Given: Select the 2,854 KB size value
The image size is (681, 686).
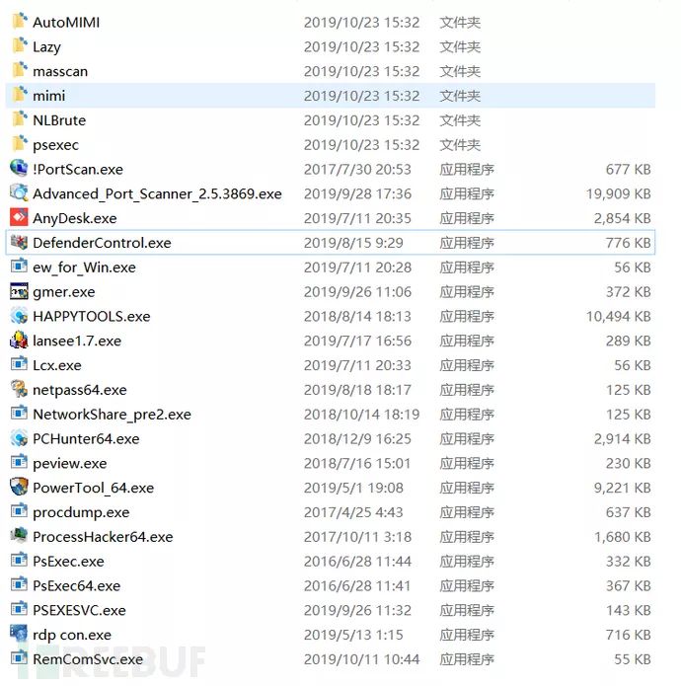Looking at the screenshot, I should [x=623, y=218].
